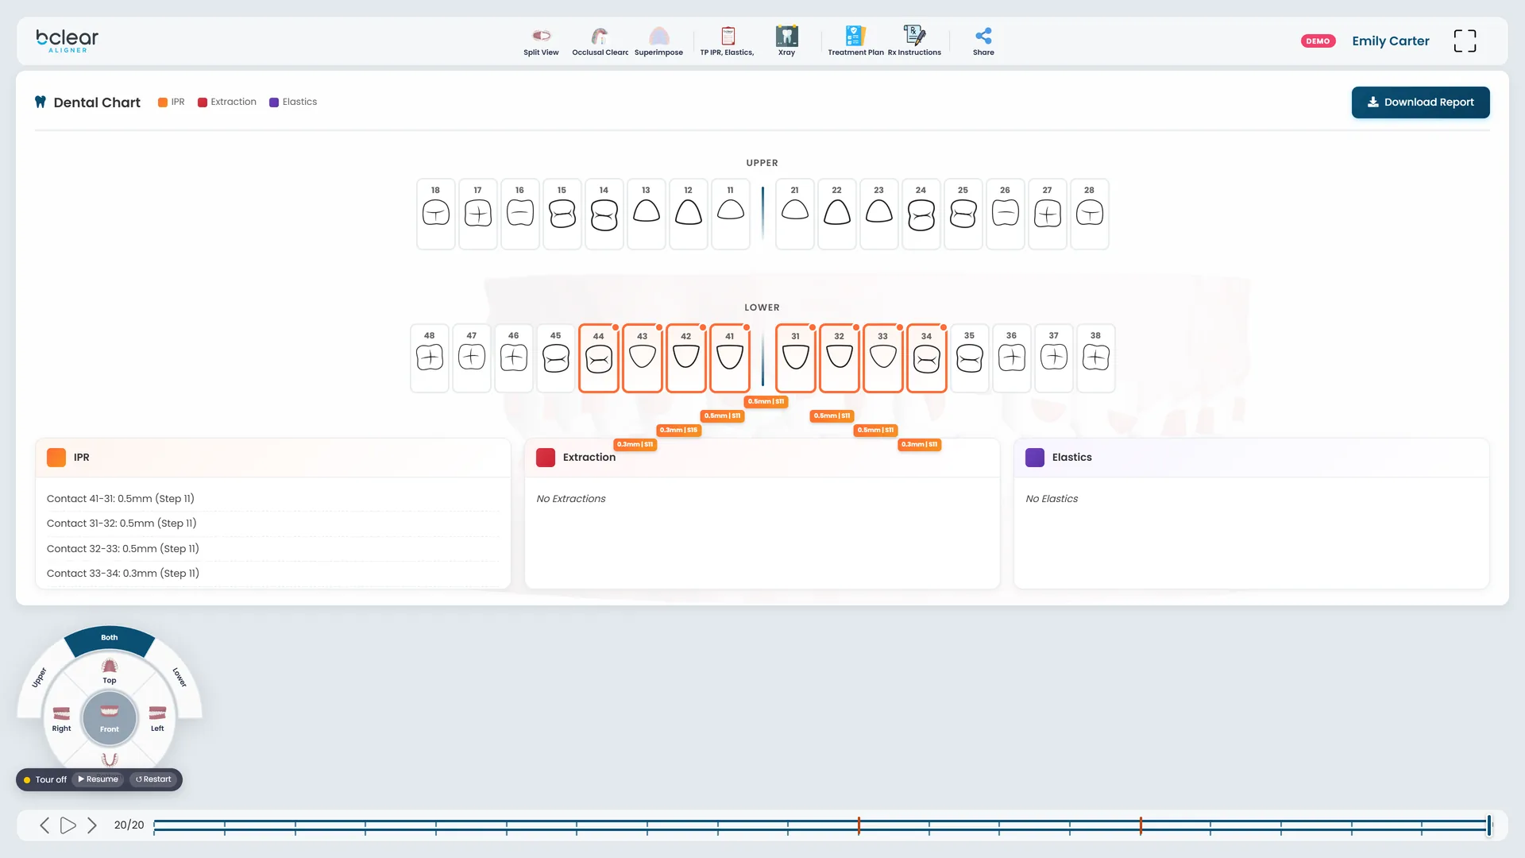Screen dimensions: 1525x858
Task: Select lower tooth 31
Action: [795, 358]
